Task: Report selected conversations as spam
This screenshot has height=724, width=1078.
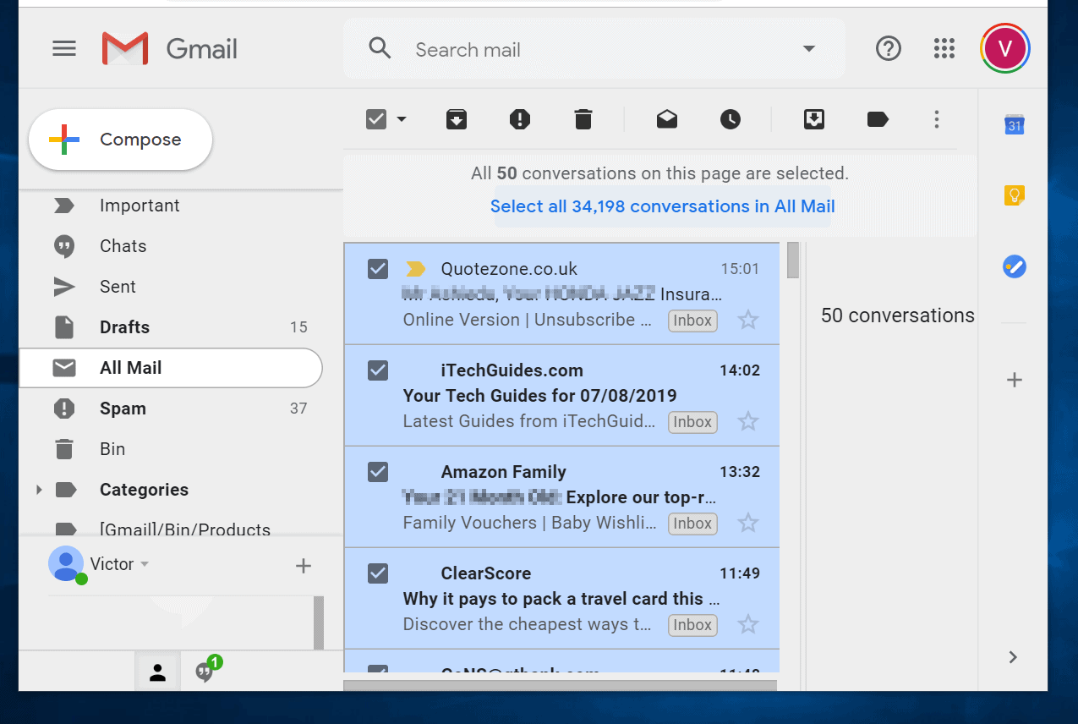Action: [x=520, y=119]
